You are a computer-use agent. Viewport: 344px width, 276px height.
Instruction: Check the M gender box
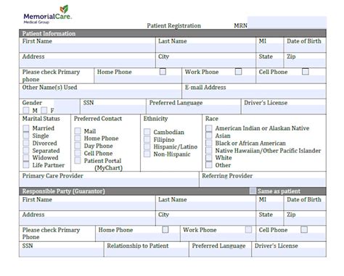tap(26, 110)
